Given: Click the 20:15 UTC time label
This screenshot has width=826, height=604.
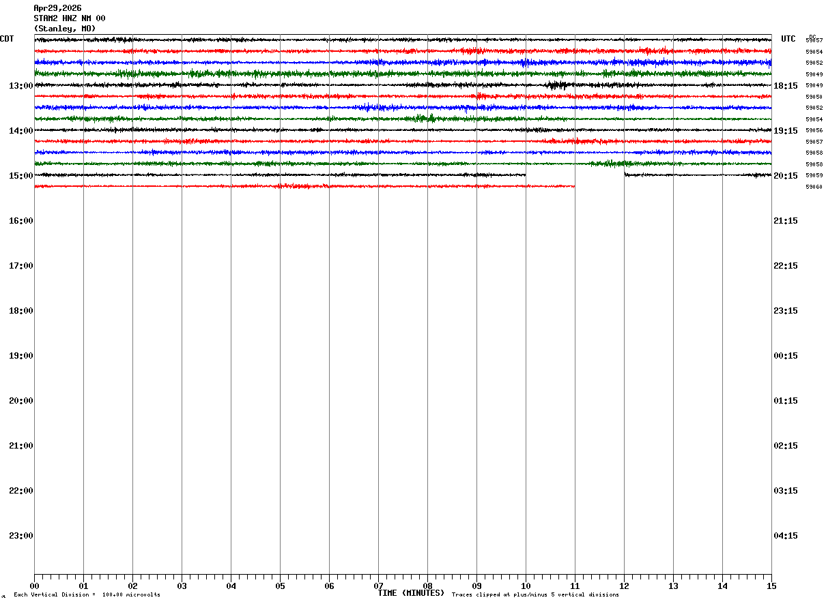Looking at the screenshot, I should coord(786,176).
